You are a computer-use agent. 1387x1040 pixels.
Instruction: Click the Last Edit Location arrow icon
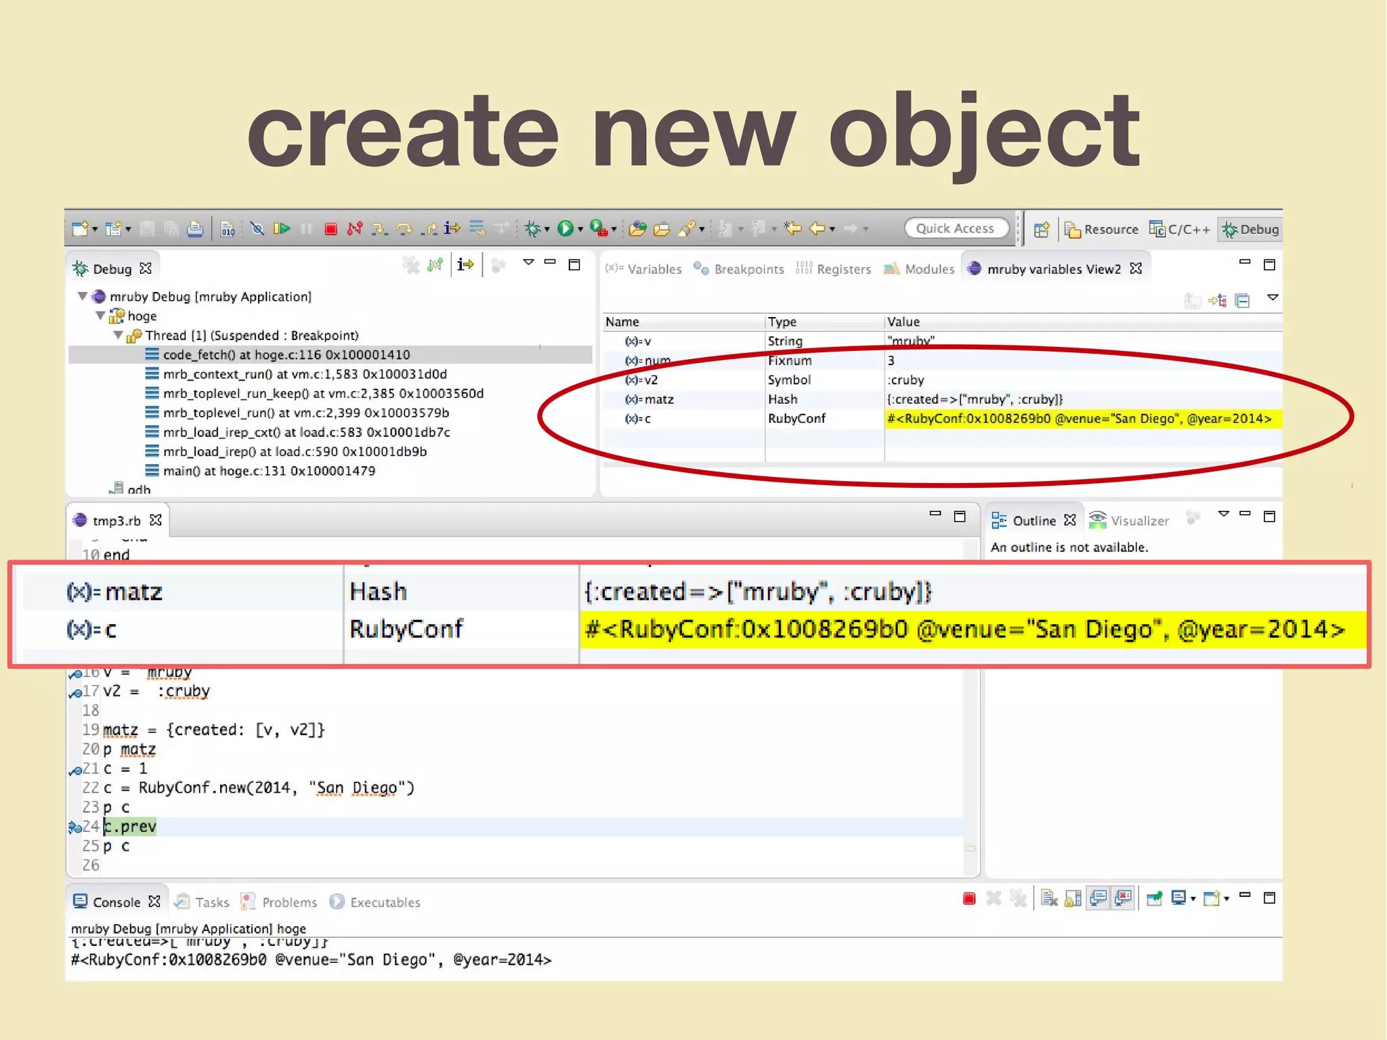point(793,229)
